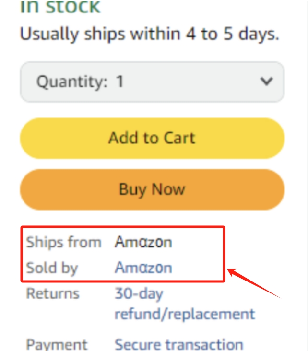
Task: Click the Quantity: label inside the selector
Action: click(x=72, y=82)
